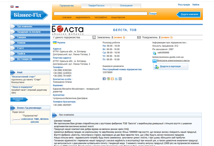Click the Додати компанію button
The width and height of the screenshot is (214, 146).
tap(188, 14)
